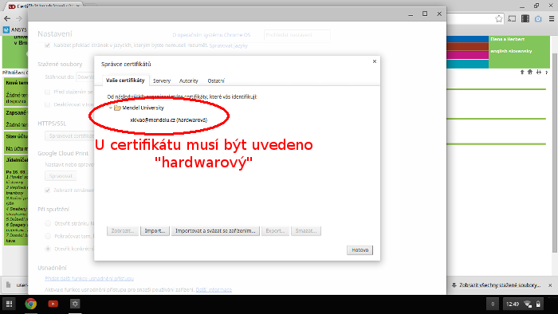The width and height of the screenshot is (558, 314).
Task: Close the downloads bar
Action: (550, 285)
